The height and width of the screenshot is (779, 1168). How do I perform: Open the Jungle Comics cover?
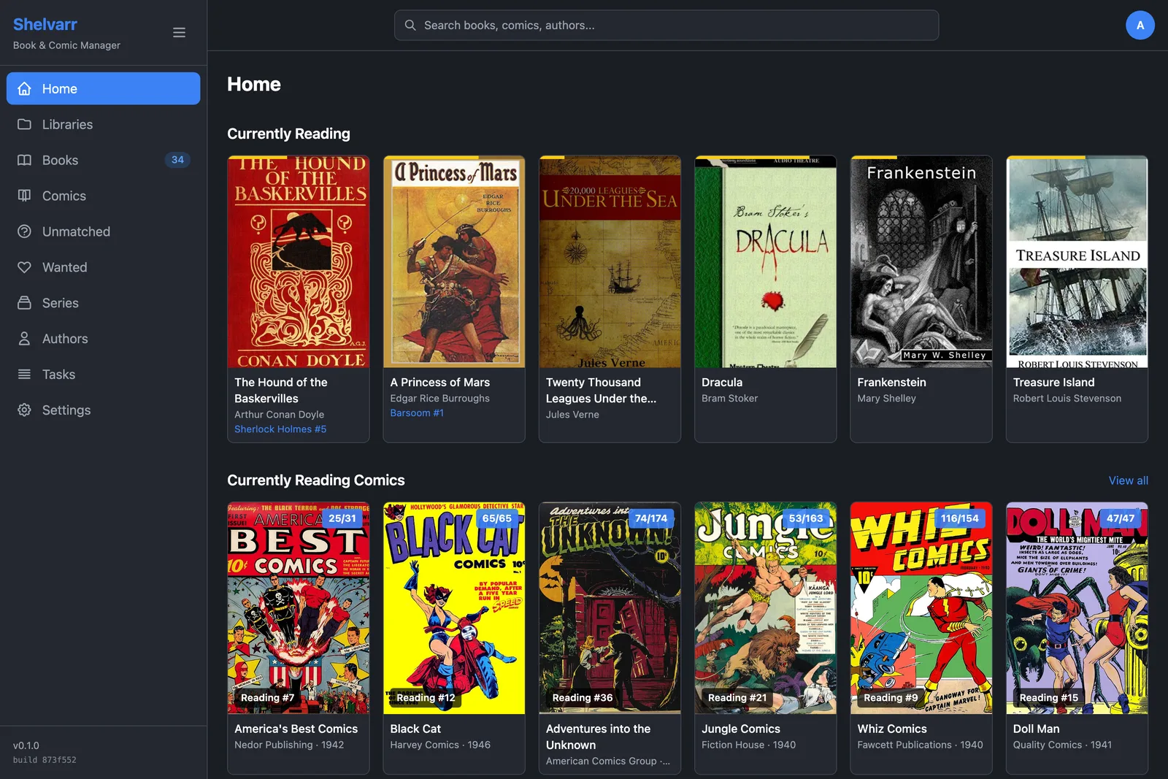(x=766, y=608)
